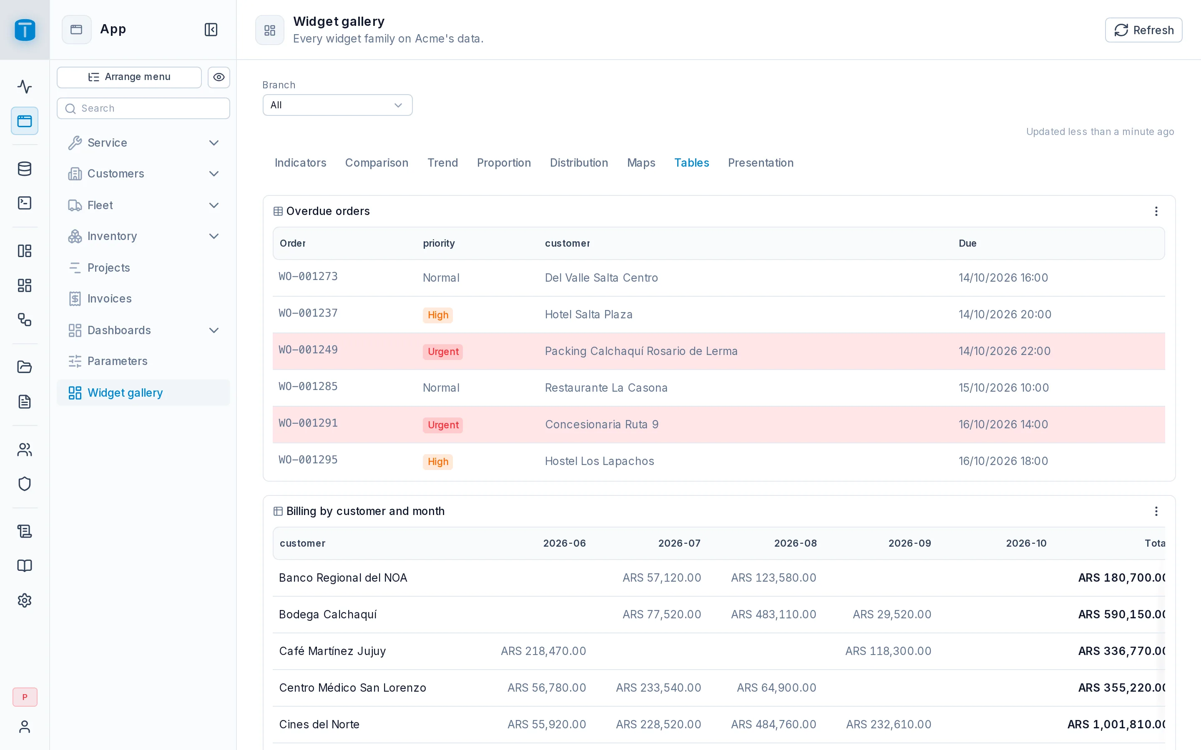Open the folder icon in the left rail
Screen dimensions: 1201x750
24,367
